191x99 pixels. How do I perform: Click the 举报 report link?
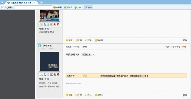click(167, 47)
